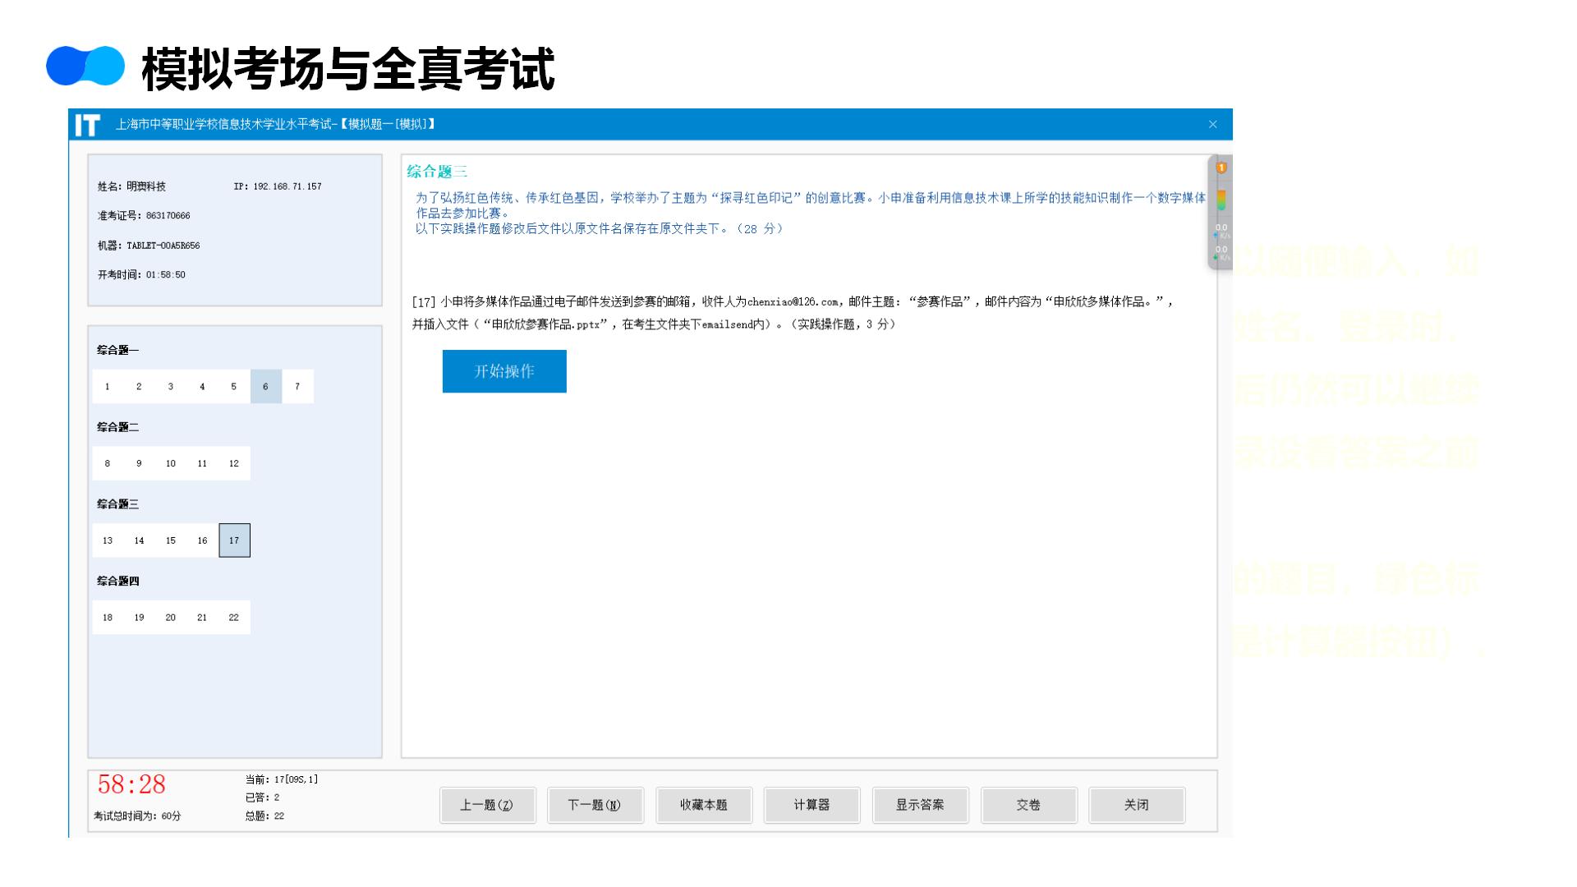Select question 7 in 综合题一

click(x=297, y=387)
